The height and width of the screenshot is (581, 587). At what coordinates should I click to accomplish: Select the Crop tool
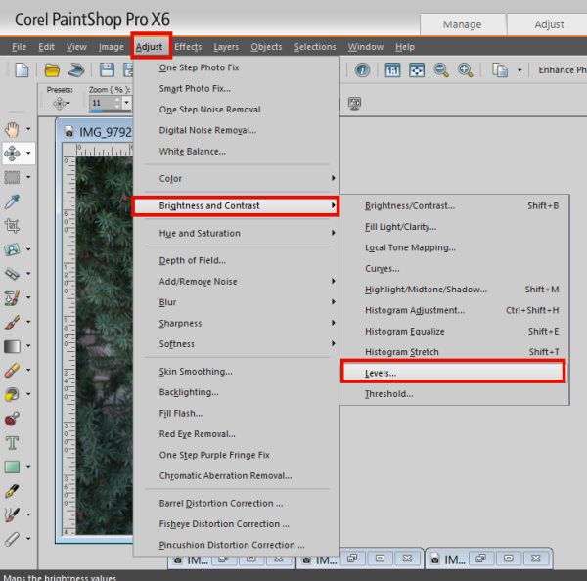click(12, 225)
